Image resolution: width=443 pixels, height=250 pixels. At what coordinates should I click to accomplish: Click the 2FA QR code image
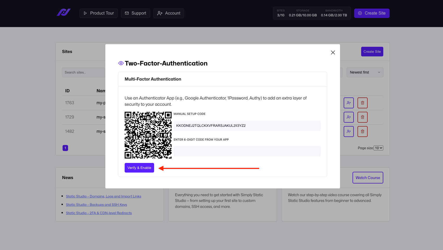[x=148, y=135]
